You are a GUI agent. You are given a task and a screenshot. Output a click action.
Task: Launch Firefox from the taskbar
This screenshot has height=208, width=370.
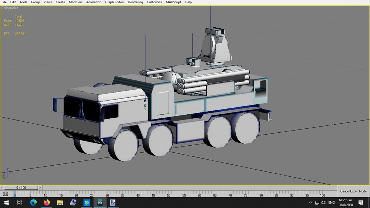(47, 202)
